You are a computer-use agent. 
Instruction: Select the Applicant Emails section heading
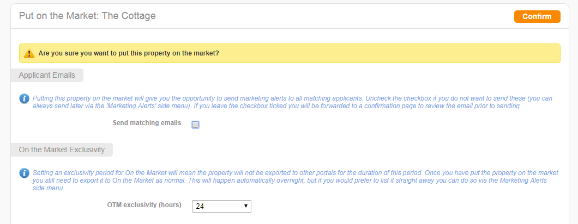click(x=47, y=76)
